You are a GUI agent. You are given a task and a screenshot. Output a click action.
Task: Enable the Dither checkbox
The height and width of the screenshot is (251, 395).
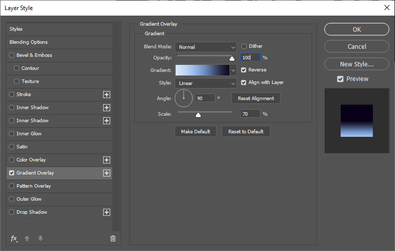245,46
